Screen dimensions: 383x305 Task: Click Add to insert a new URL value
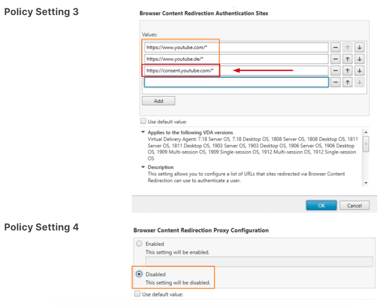(x=159, y=101)
